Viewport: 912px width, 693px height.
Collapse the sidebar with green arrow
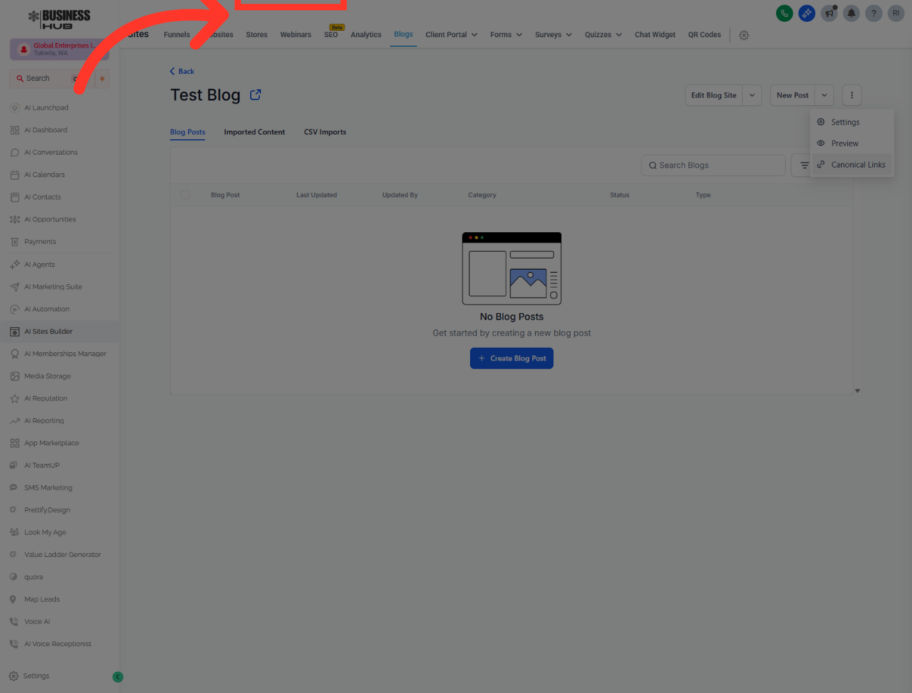[118, 677]
